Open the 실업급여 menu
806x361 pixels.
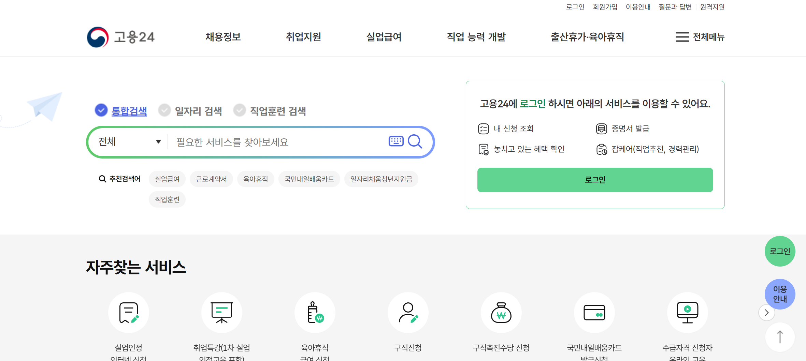point(384,37)
